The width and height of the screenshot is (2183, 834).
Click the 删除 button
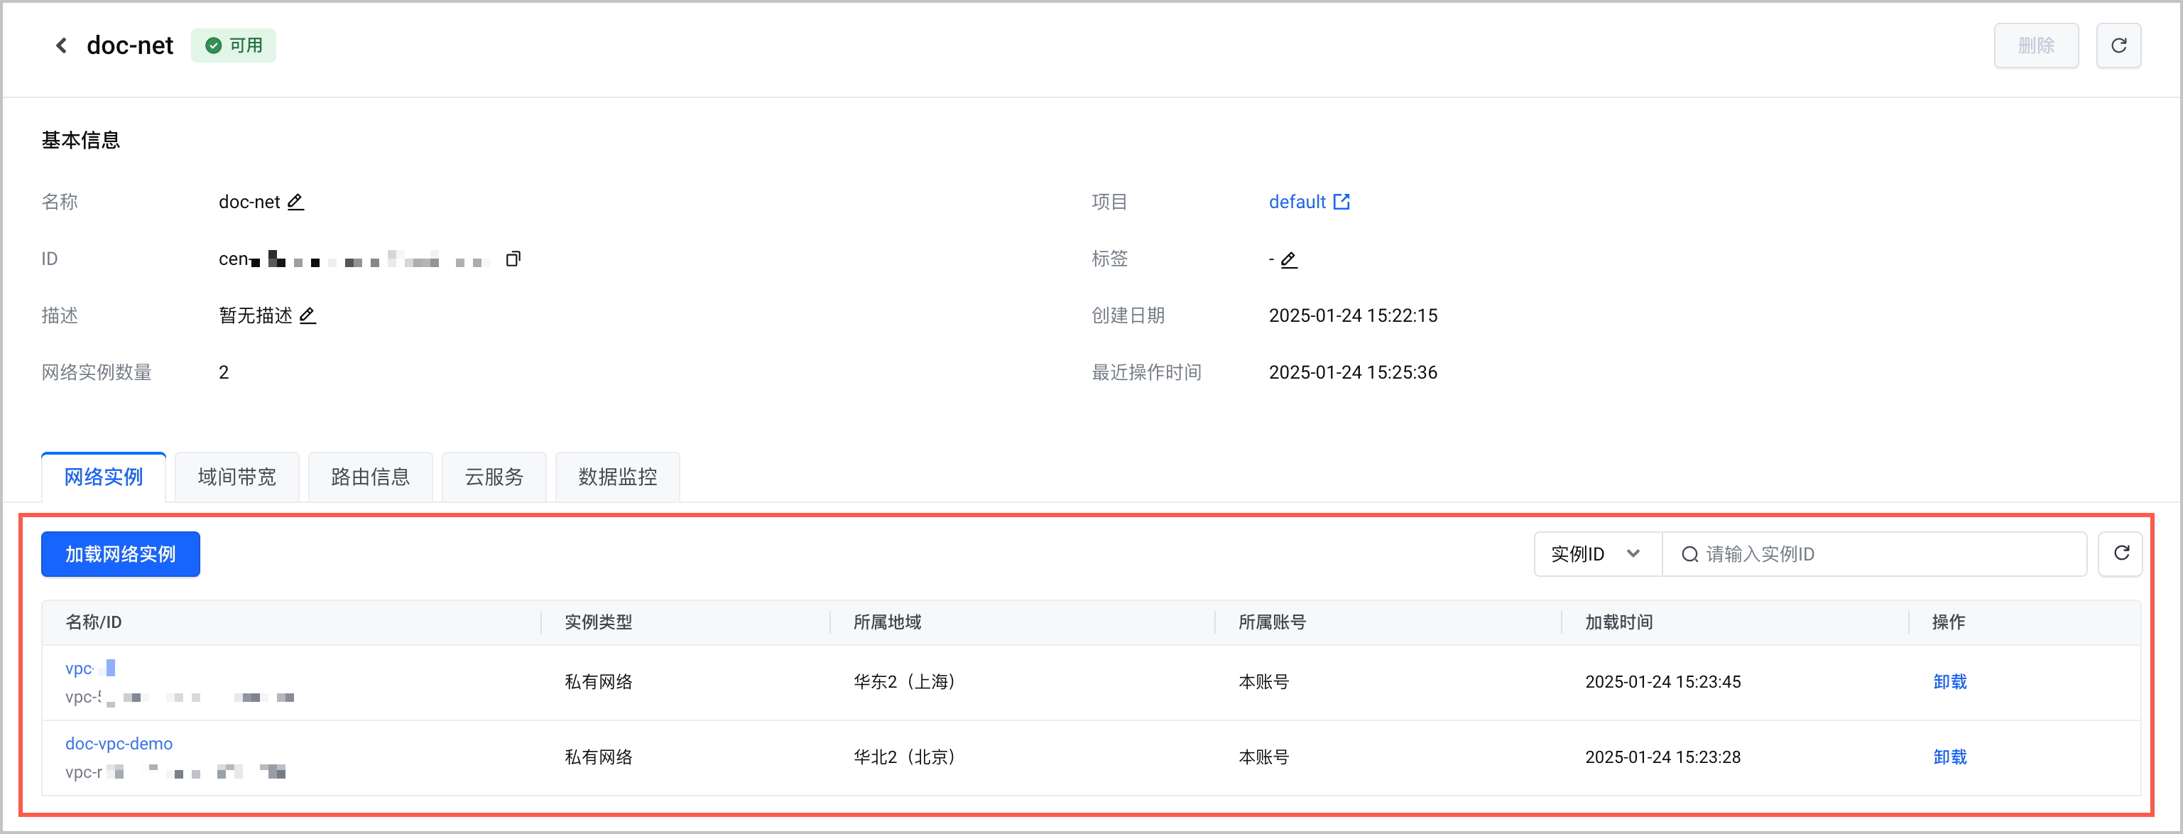tap(2035, 45)
